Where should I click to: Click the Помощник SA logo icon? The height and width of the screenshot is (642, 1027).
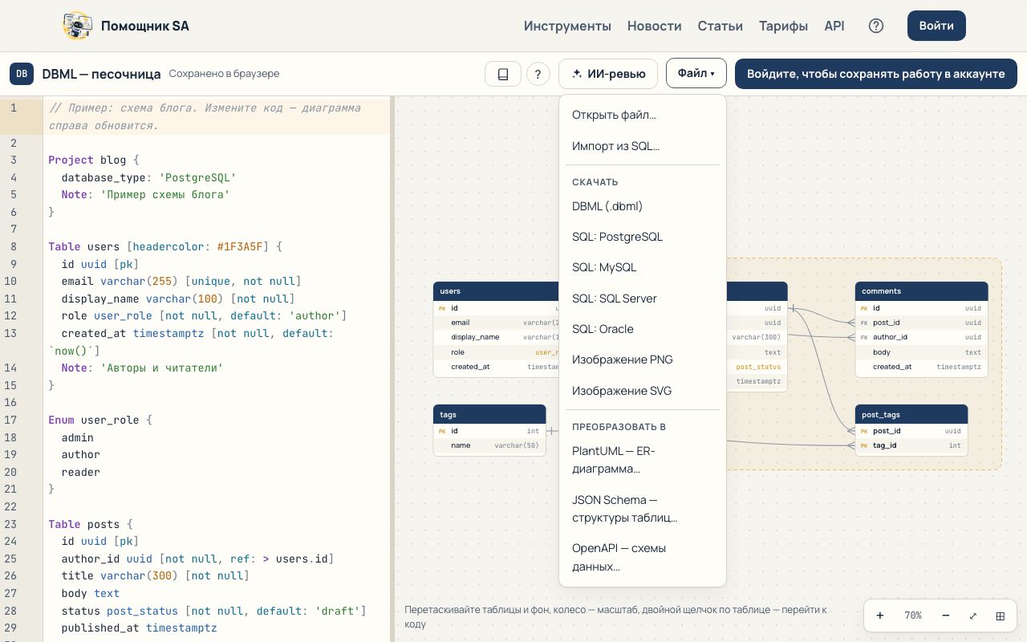tap(77, 26)
